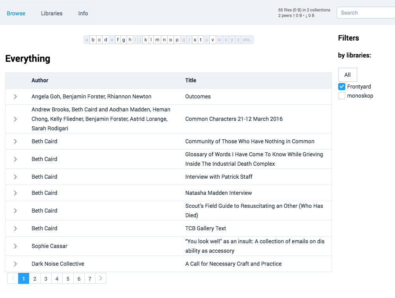Go to next page arrow in pagination
Screen dimensions: 395x298
(x=101, y=278)
